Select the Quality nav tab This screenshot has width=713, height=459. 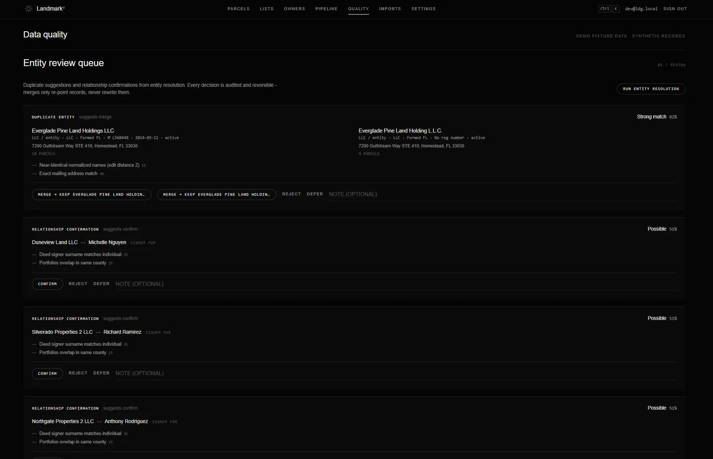pos(358,9)
